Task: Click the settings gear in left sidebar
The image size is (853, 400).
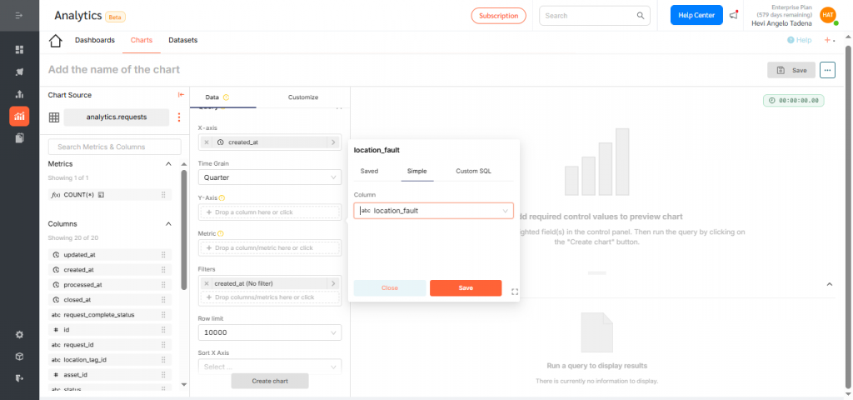Action: pos(19,335)
